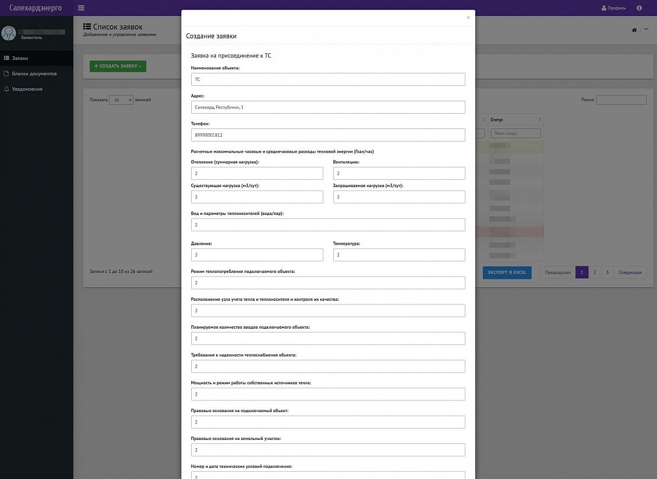Click the Салехардэнерго logo
Image resolution: width=657 pixels, height=479 pixels.
pos(36,8)
